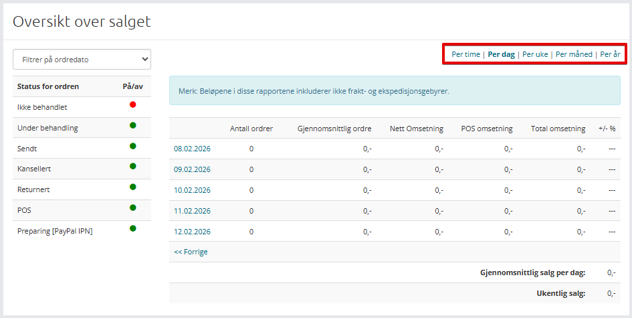Click the Ukentlig salg label

pyautogui.click(x=560, y=293)
